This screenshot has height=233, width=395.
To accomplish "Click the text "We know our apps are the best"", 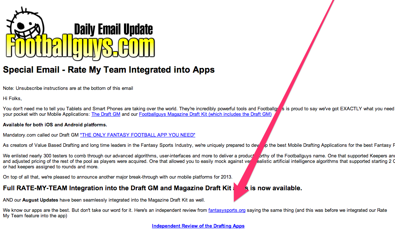I will [x=37, y=210].
